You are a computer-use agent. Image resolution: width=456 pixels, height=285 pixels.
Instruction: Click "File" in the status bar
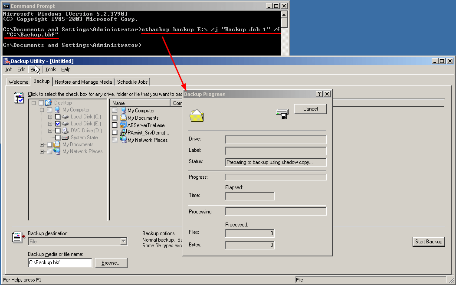299,280
